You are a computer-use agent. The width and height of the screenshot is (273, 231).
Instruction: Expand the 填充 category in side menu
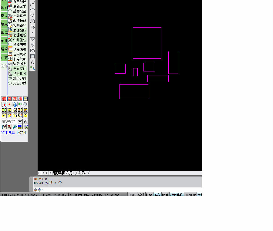point(4,24)
